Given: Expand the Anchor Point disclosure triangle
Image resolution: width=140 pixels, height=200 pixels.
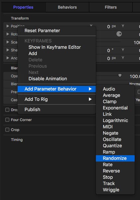Looking at the screenshot, I should point(8,58).
